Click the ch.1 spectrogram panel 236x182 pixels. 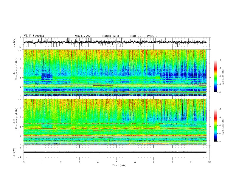coord(115,73)
